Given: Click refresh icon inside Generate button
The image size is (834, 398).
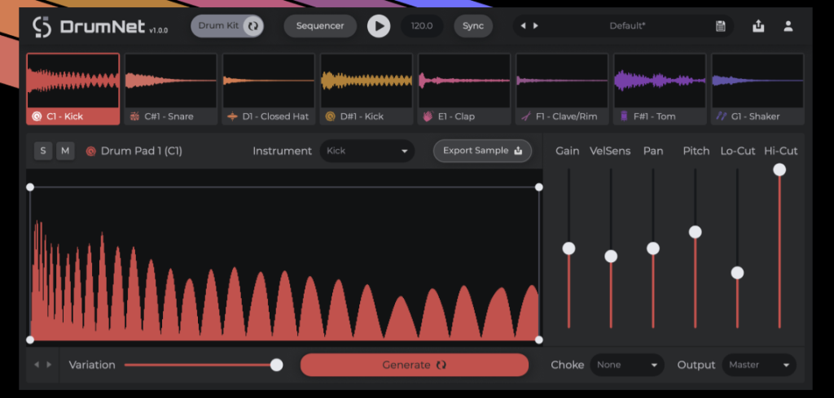Looking at the screenshot, I should 441,365.
